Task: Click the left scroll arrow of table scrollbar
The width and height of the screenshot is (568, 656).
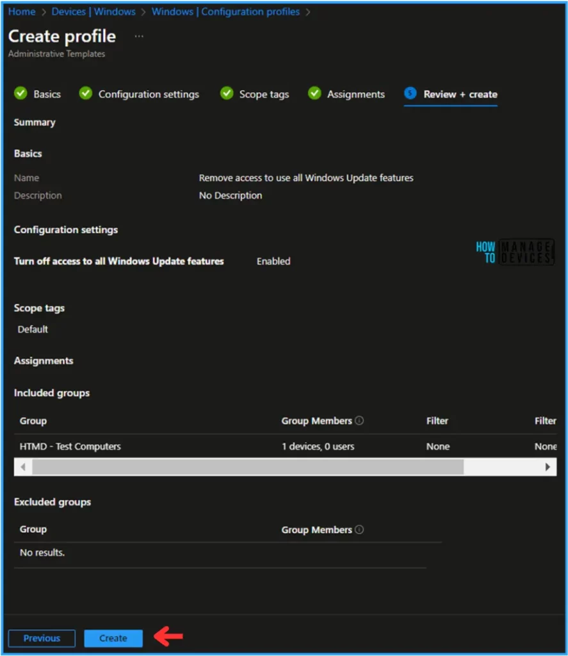Action: (x=23, y=466)
